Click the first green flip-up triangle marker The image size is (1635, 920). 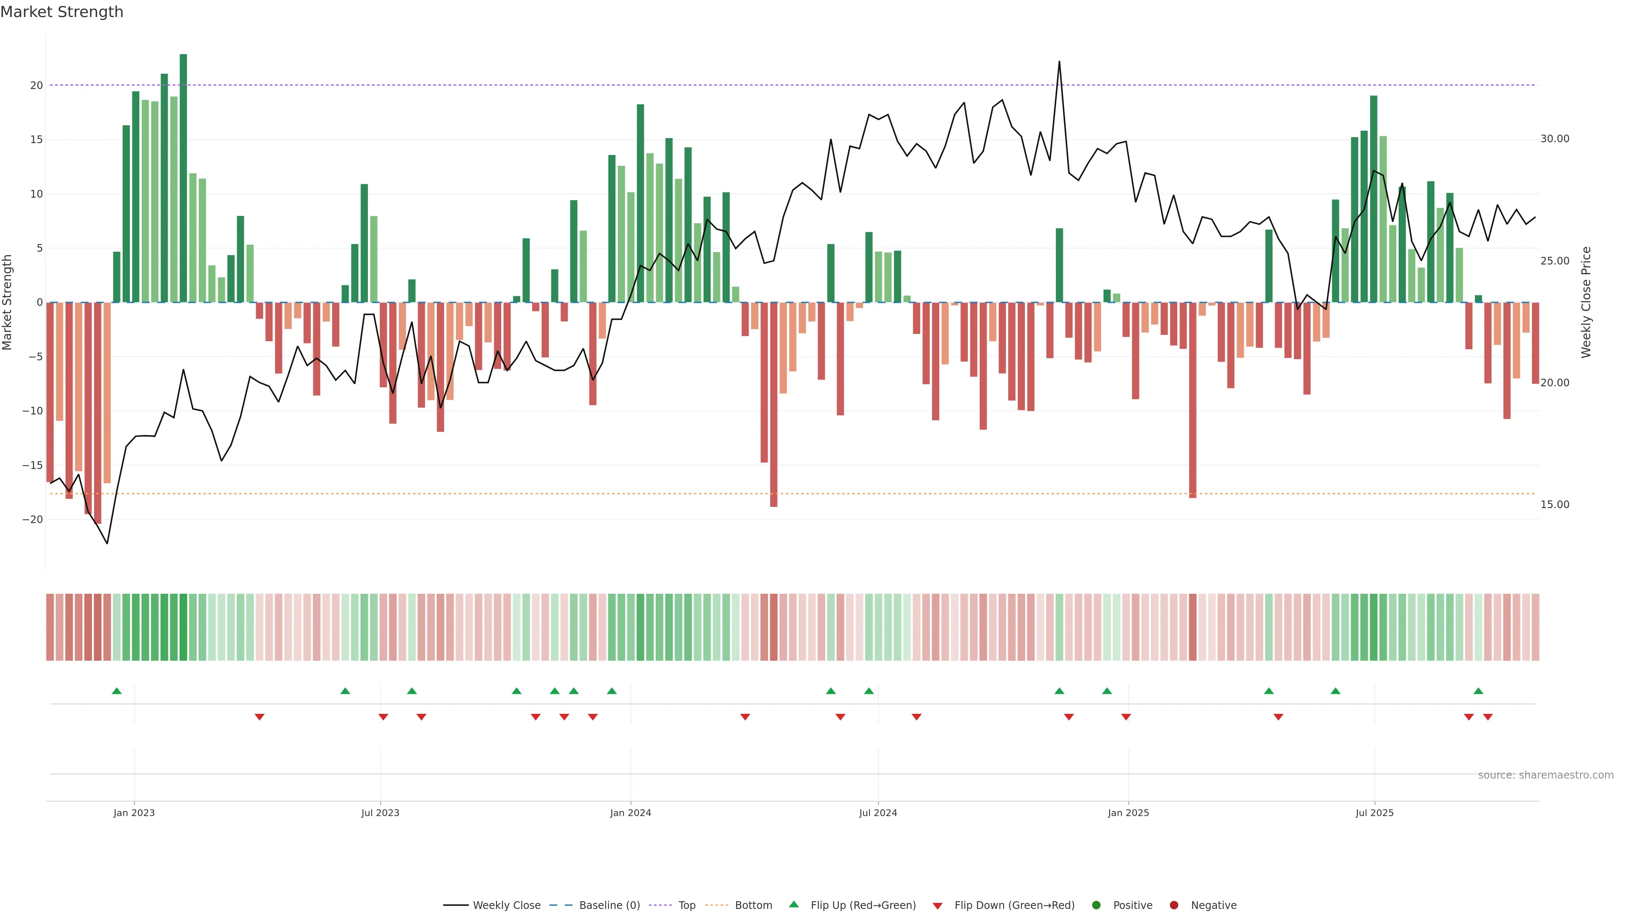coord(117,691)
